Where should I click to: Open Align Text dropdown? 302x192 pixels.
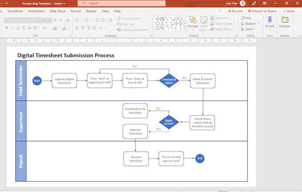pos(127,24)
